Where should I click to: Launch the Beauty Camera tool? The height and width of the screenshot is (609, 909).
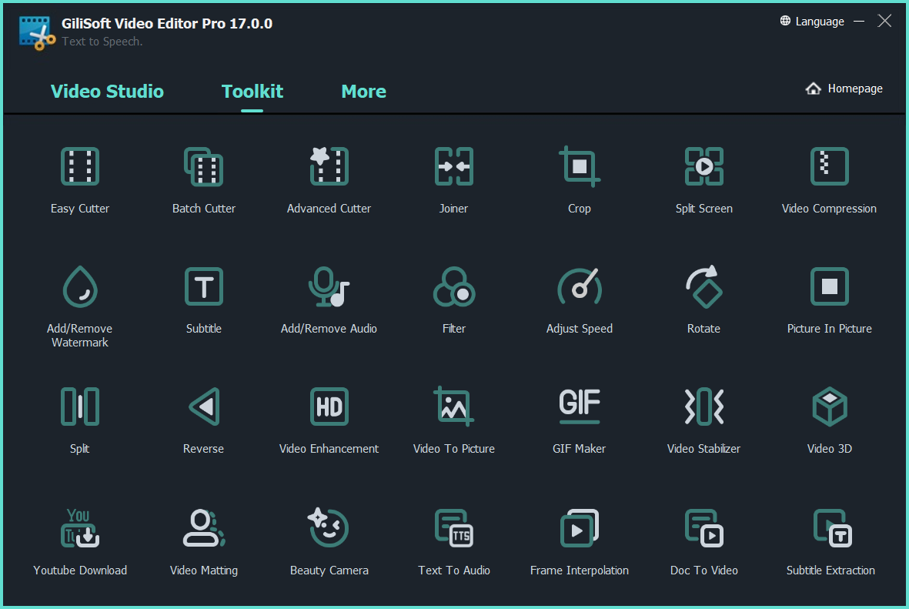(x=329, y=529)
